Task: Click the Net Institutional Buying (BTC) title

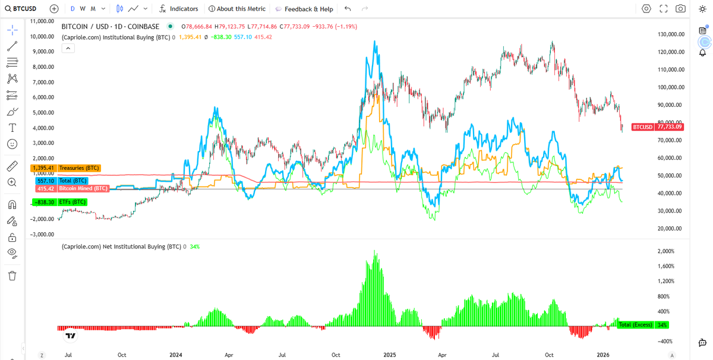Action: pyautogui.click(x=121, y=247)
